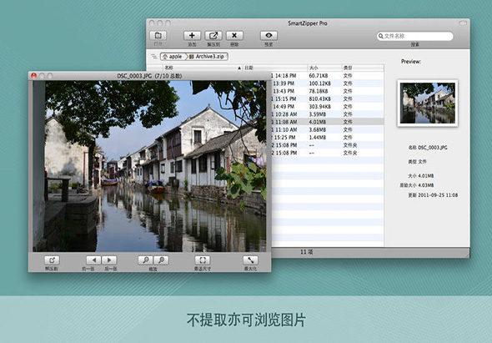The height and width of the screenshot is (343, 492).
Task: Select the apple breadcrumb segment
Action: 173,57
